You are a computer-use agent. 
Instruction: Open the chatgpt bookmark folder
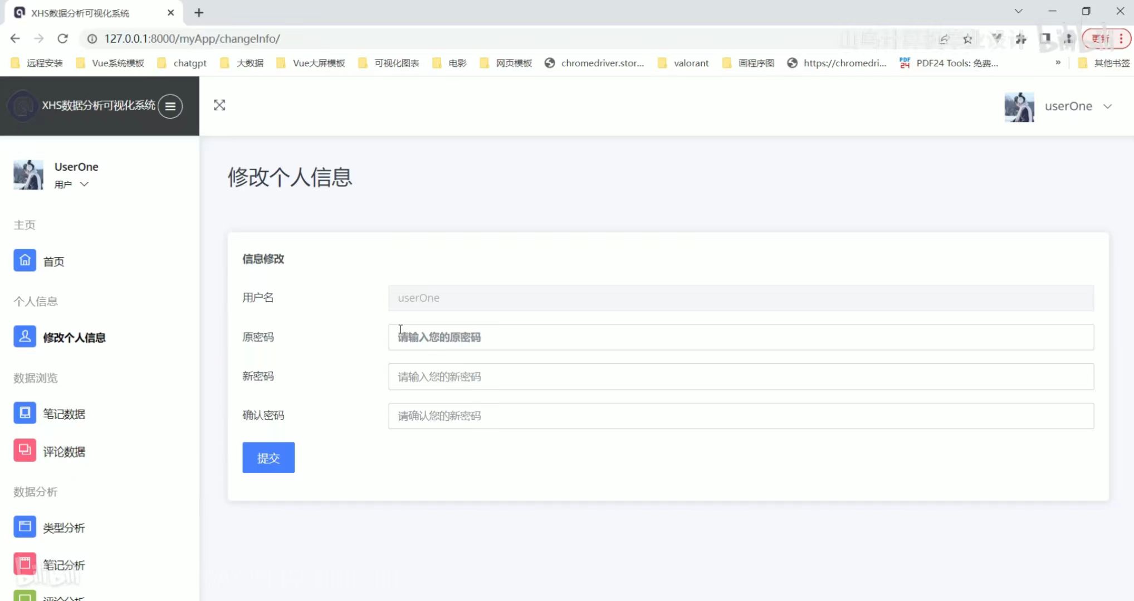183,63
